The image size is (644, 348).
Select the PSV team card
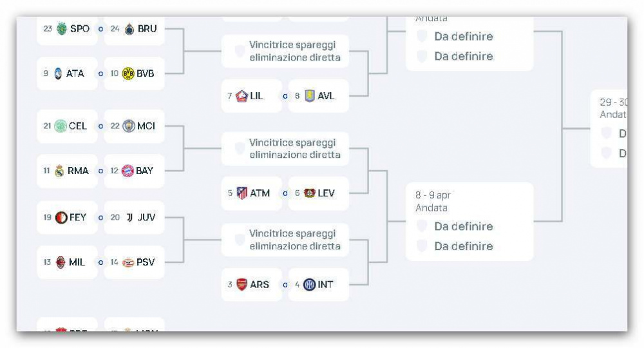(135, 262)
